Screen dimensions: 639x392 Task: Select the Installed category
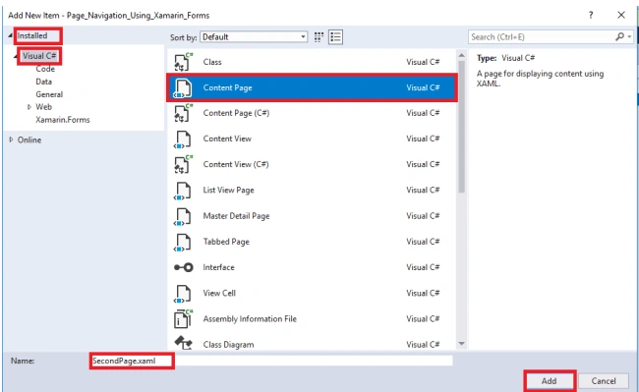[32, 35]
